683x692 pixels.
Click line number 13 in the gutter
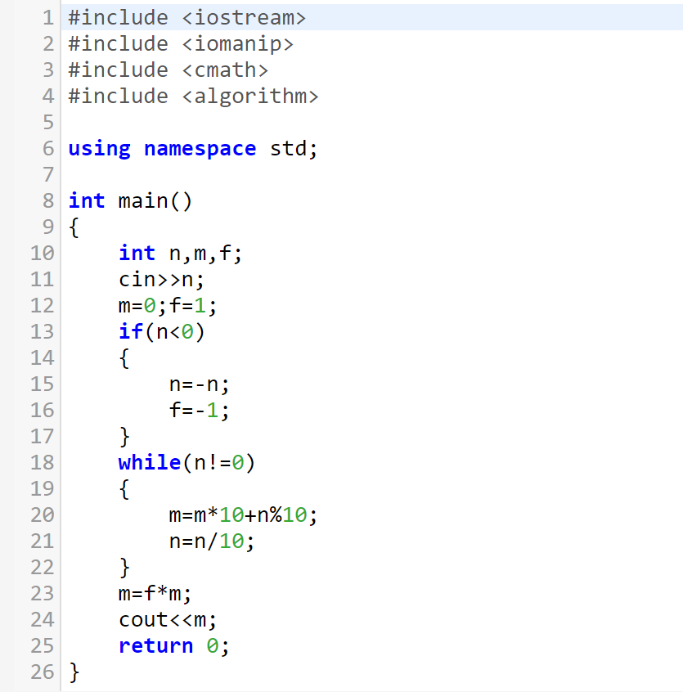pos(43,332)
